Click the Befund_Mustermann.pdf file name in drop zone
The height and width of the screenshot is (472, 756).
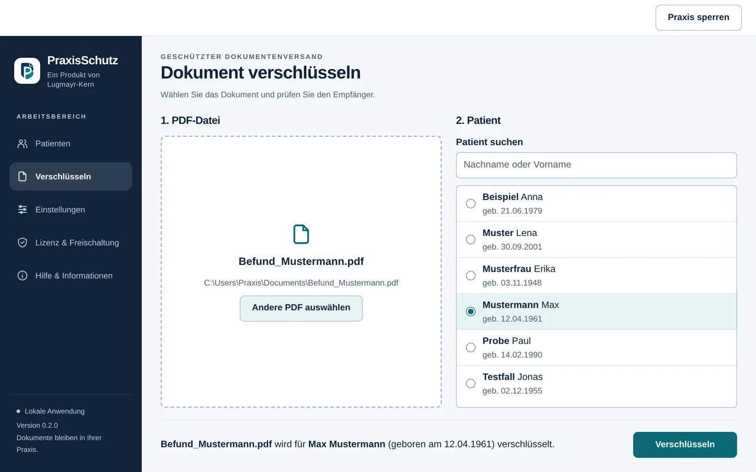pyautogui.click(x=301, y=261)
